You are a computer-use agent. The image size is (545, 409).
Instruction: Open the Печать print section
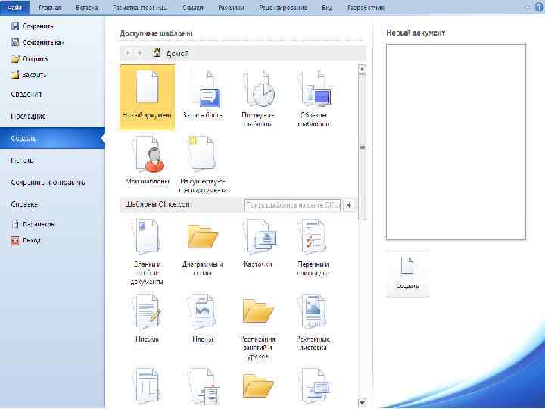pyautogui.click(x=52, y=160)
